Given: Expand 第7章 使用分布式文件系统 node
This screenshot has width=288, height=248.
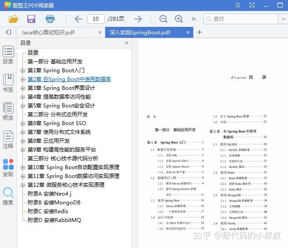Looking at the screenshot, I should coord(22,132).
